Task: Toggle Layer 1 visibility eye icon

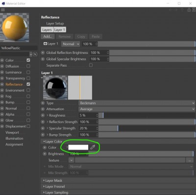Action: (x=45, y=44)
